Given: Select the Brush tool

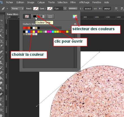Looking at the screenshot, I should 1,57.
